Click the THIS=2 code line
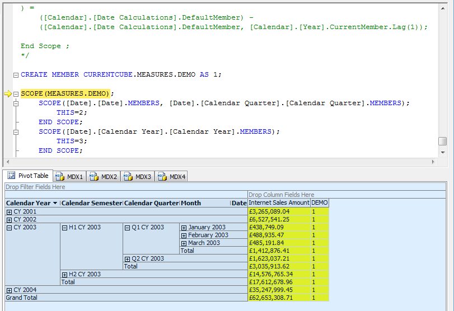Viewport: 454px width, 311px height. click(x=72, y=112)
